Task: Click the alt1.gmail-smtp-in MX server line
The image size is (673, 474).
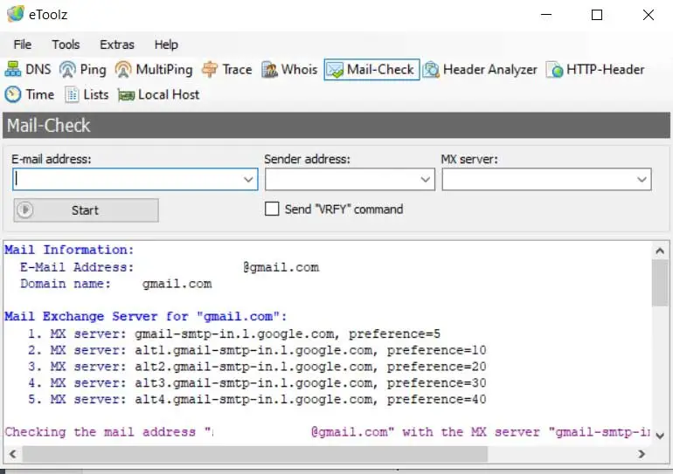Action: (x=257, y=350)
